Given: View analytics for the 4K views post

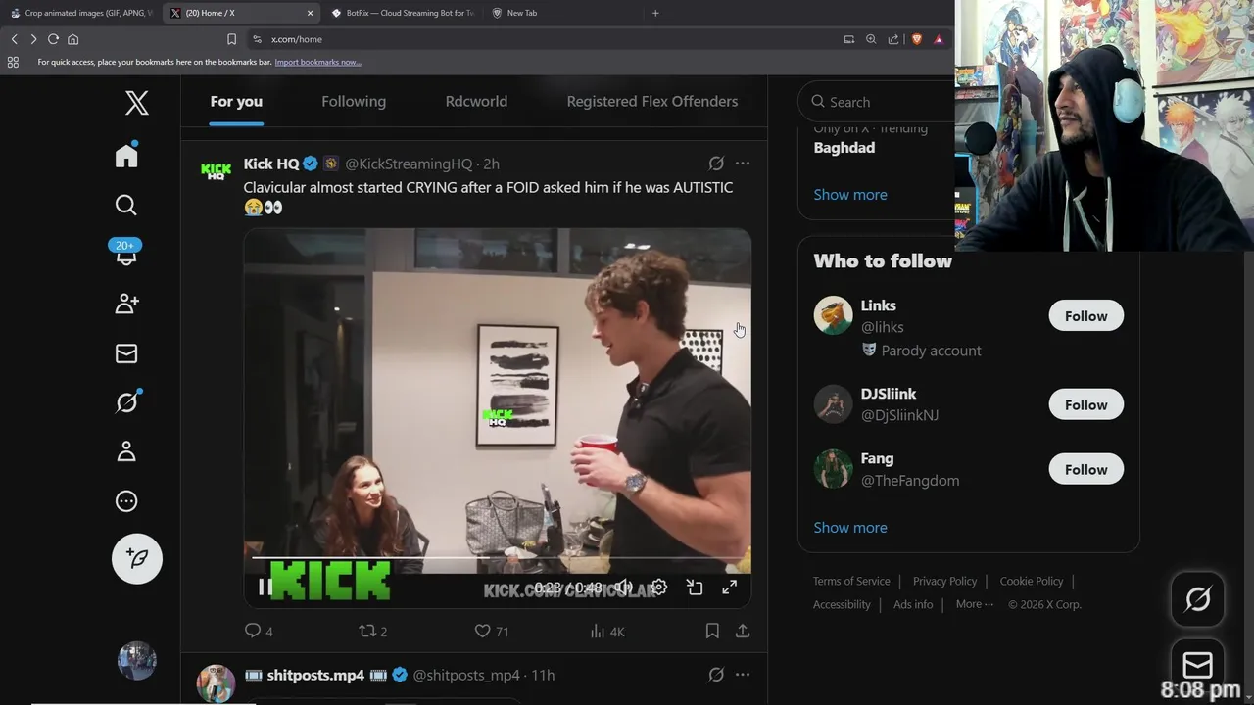Looking at the screenshot, I should click(x=607, y=632).
